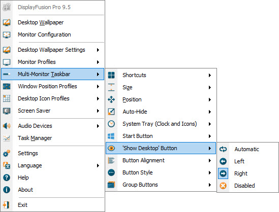Click the Show Desktop eye icon
Image resolution: width=279 pixels, height=212 pixels.
point(111,148)
